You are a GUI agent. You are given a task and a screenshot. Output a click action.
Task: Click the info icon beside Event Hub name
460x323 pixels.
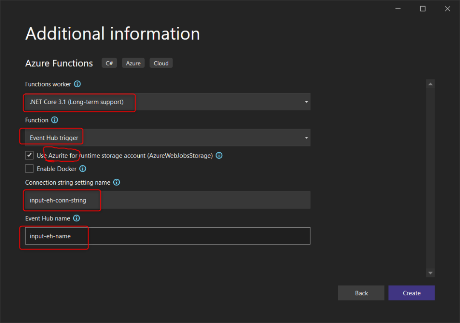click(76, 218)
